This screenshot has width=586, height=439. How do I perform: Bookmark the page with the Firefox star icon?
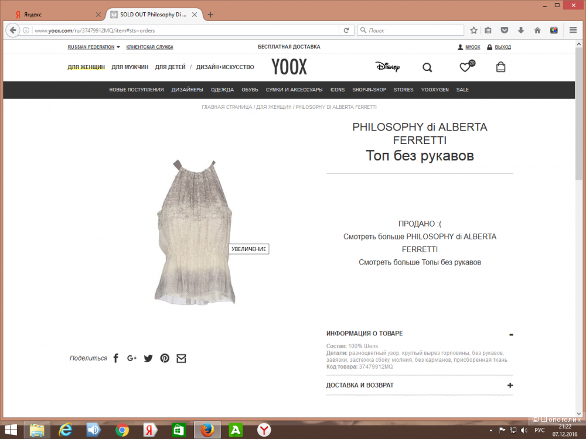473,30
